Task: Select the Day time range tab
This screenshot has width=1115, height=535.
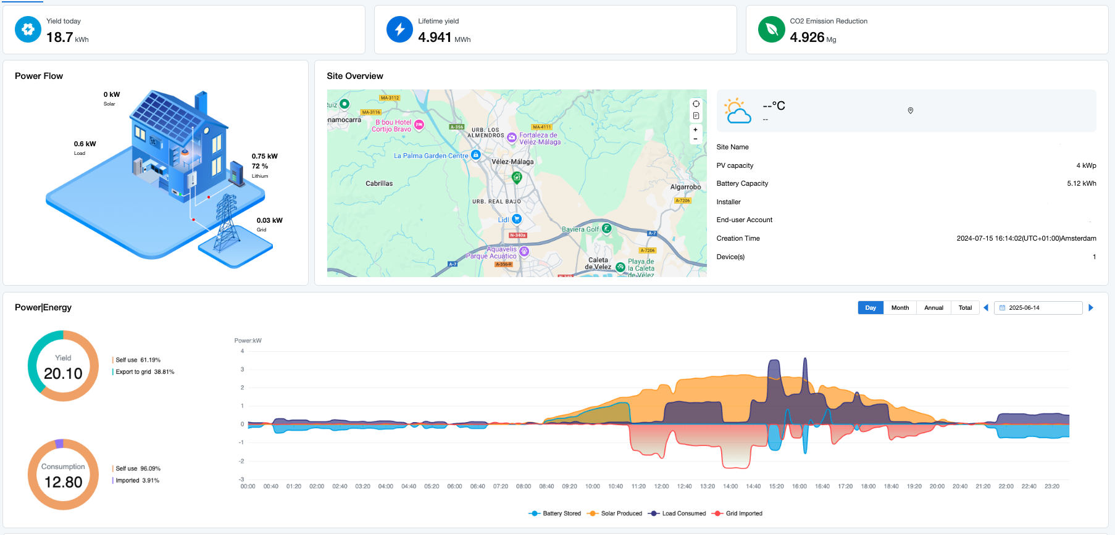Action: coord(871,308)
